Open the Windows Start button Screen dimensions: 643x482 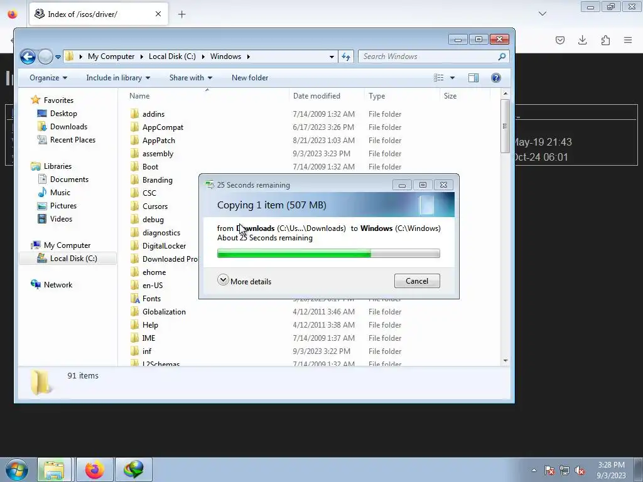(x=16, y=469)
